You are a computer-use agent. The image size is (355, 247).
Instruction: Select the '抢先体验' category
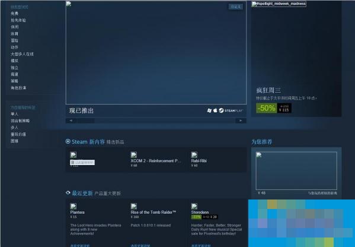[18, 20]
